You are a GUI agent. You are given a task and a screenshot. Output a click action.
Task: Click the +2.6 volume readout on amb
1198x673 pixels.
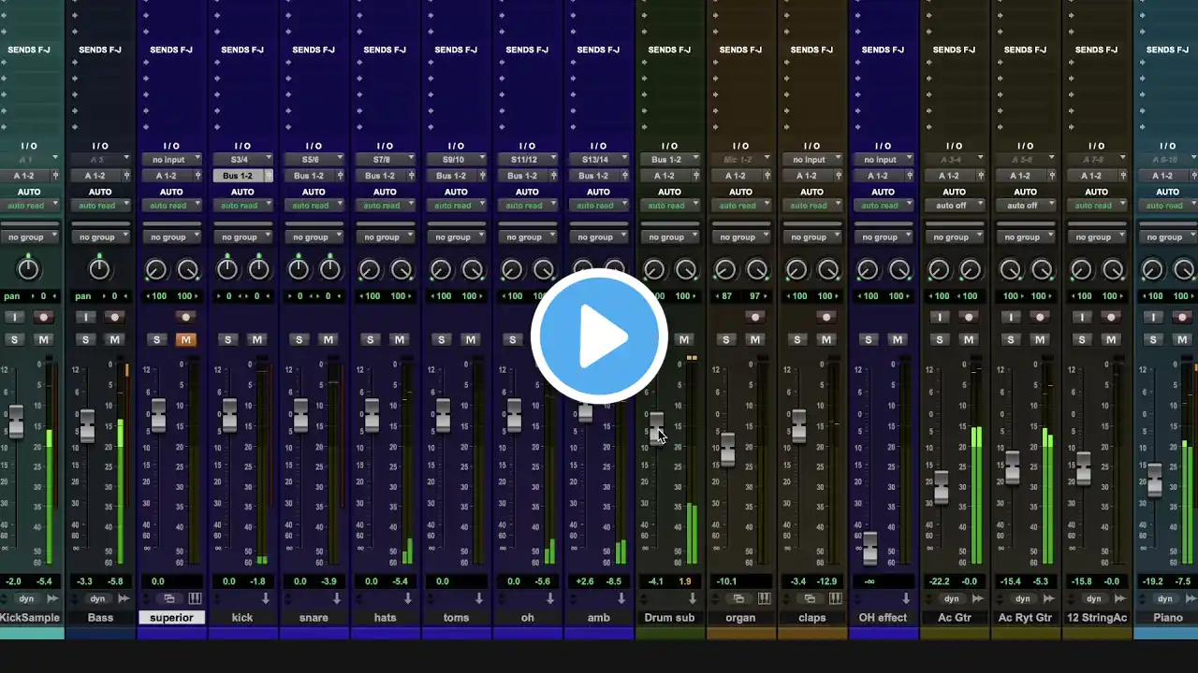click(585, 581)
